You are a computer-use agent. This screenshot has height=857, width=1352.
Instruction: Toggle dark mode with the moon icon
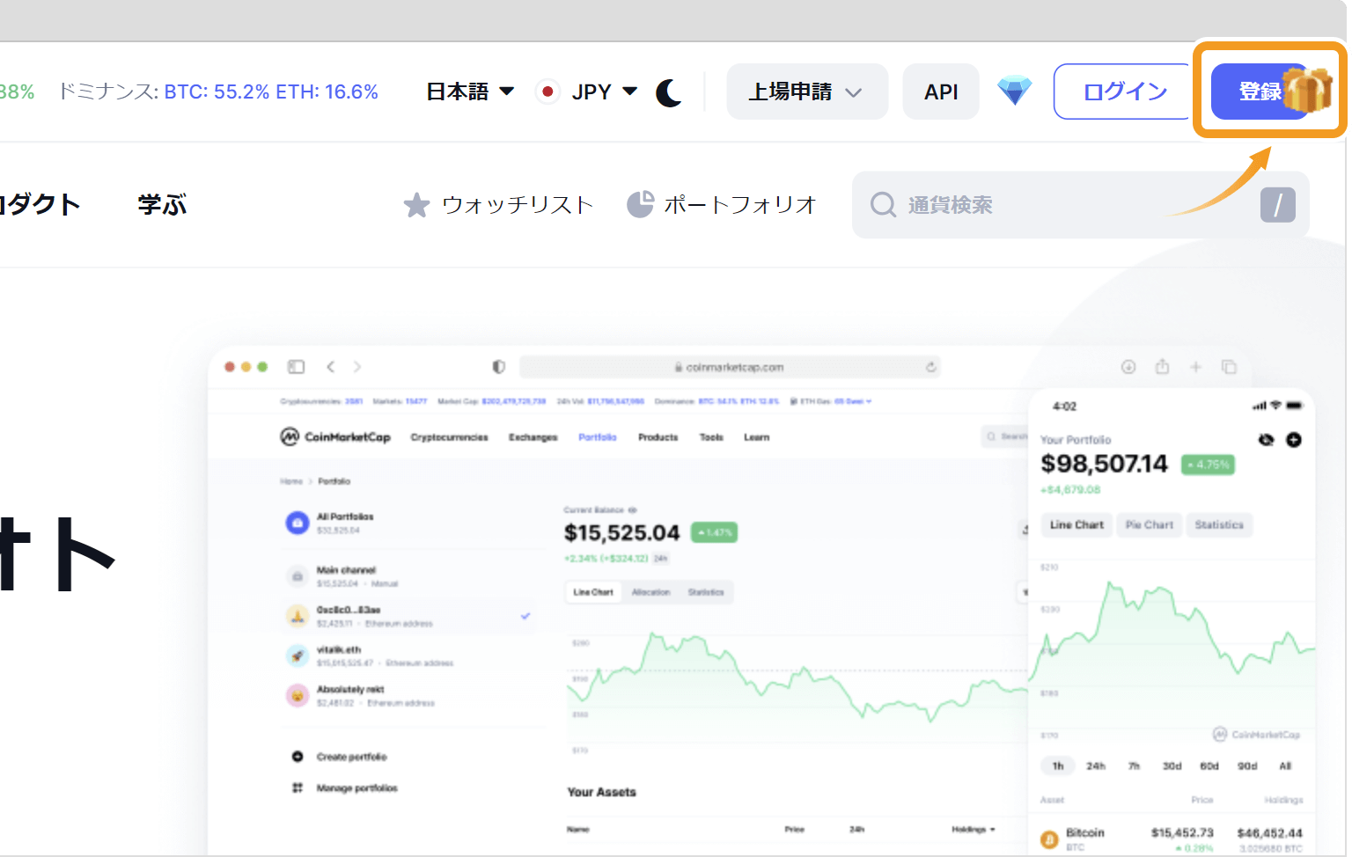669,92
